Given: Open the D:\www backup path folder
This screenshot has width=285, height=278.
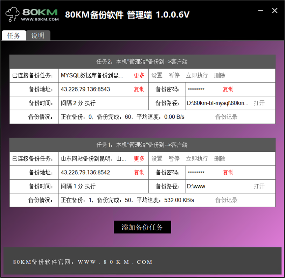Looking at the screenshot, I should tap(259, 186).
